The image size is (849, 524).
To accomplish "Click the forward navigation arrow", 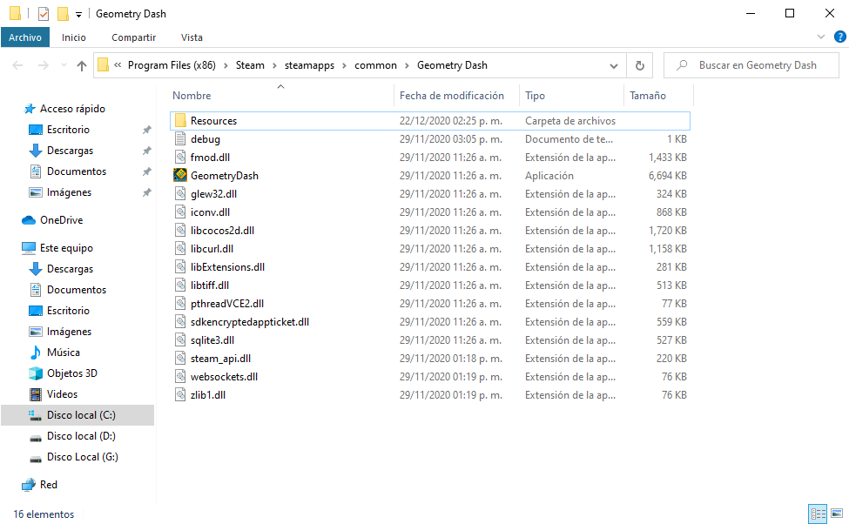I will (44, 65).
